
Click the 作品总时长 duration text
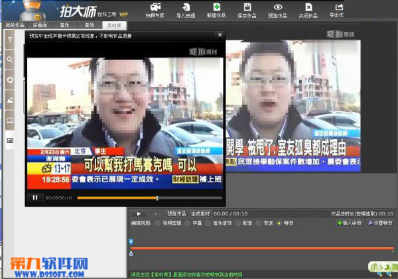(x=362, y=214)
